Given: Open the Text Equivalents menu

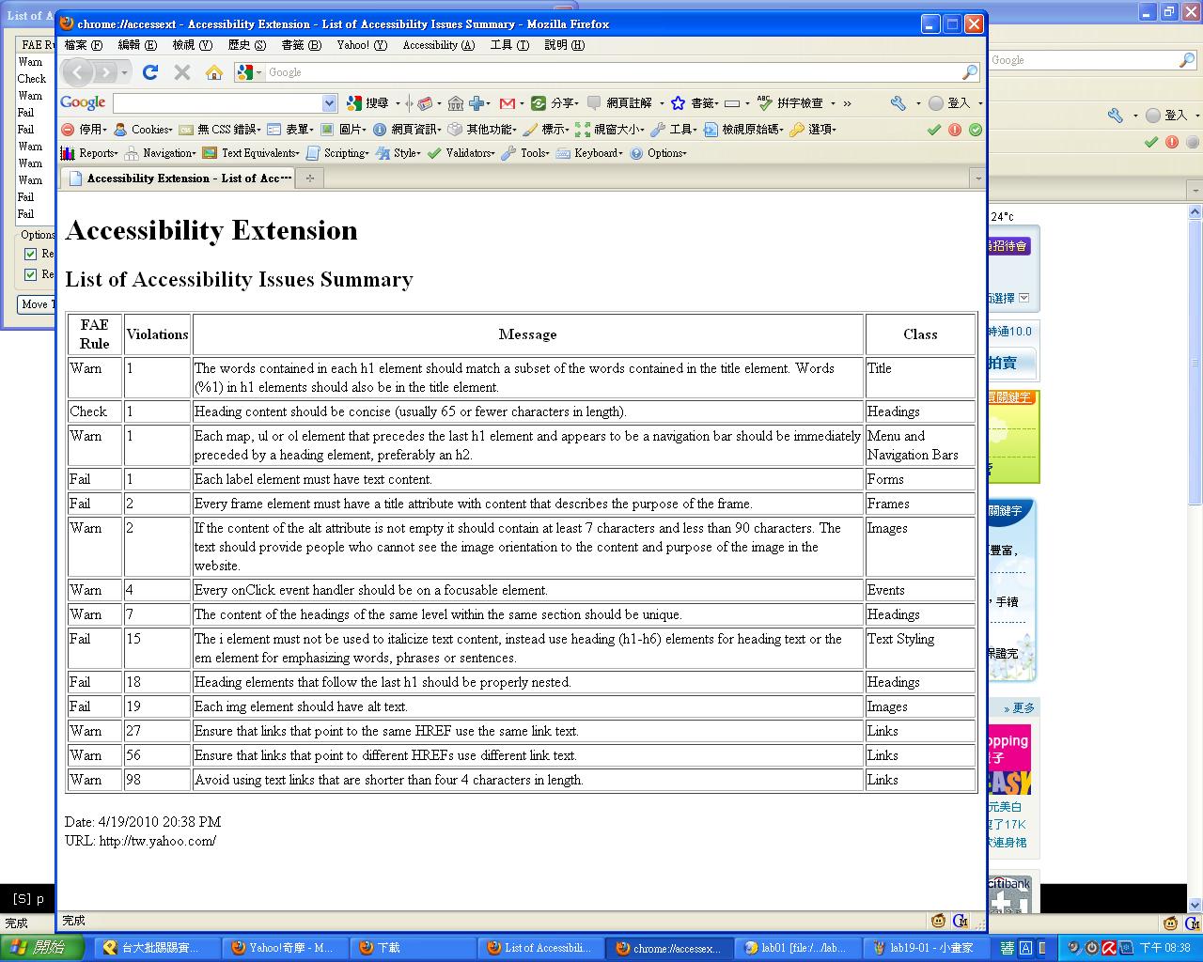Looking at the screenshot, I should [x=251, y=153].
